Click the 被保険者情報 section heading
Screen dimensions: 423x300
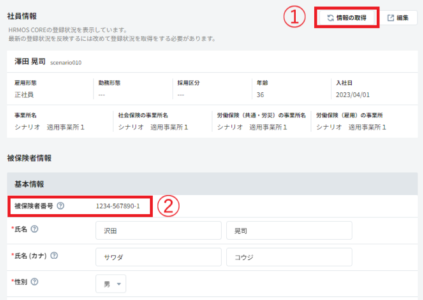[x=29, y=158]
